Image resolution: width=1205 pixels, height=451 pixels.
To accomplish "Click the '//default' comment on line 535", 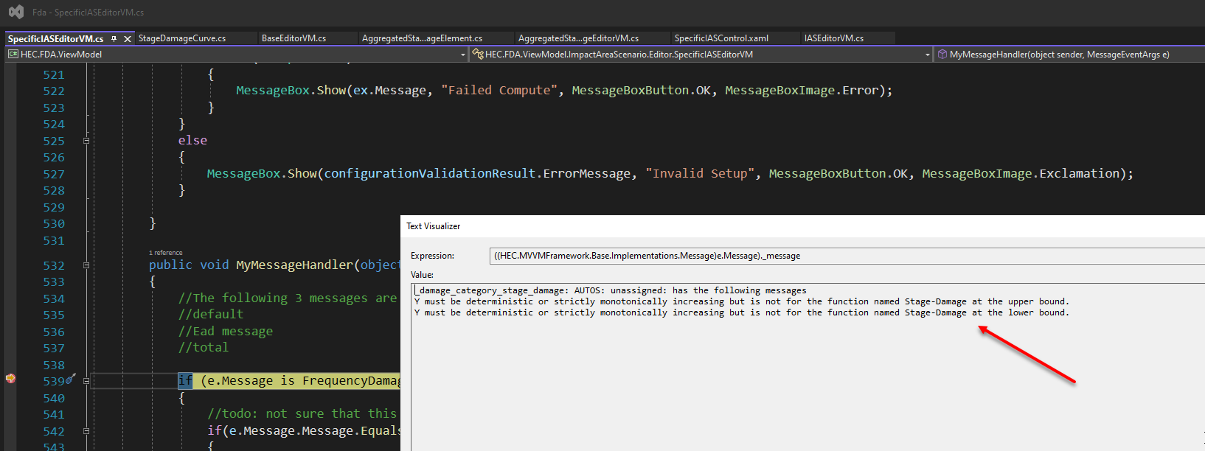I will pyautogui.click(x=210, y=314).
